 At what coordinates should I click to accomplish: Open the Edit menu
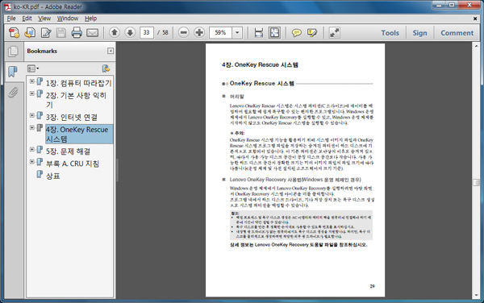click(x=27, y=19)
